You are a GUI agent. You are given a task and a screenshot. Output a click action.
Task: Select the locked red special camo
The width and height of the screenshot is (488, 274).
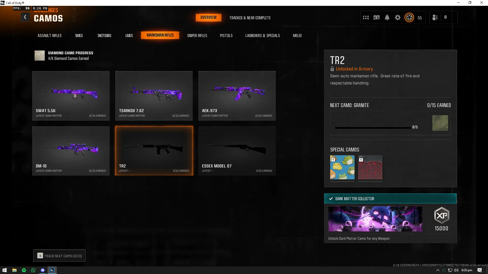[x=370, y=167]
